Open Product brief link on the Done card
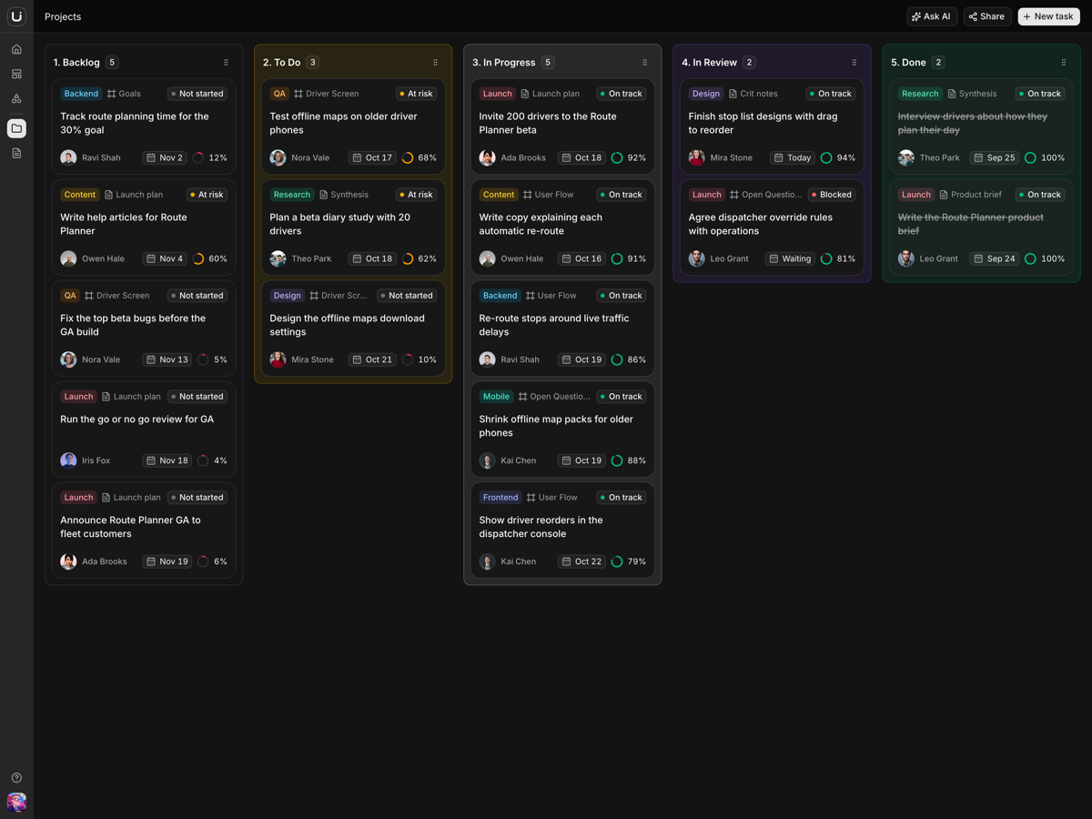Screen dimensions: 1092x819 click(x=969, y=195)
